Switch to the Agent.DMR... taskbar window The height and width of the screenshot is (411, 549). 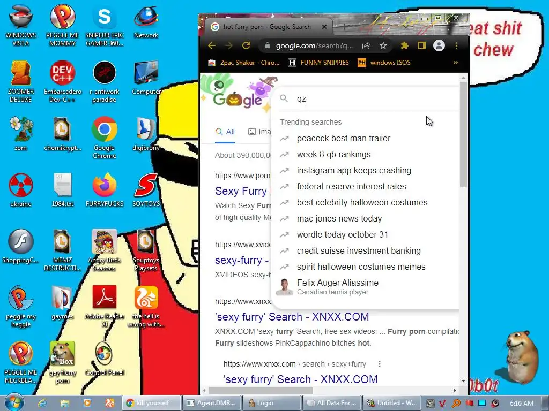point(212,403)
